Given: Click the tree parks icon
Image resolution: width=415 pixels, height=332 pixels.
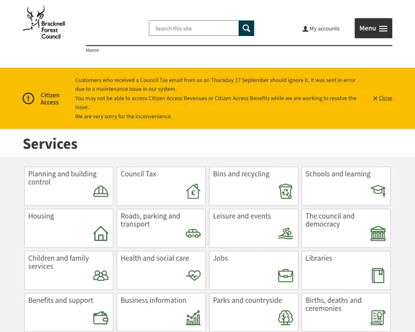Looking at the screenshot, I should [286, 317].
